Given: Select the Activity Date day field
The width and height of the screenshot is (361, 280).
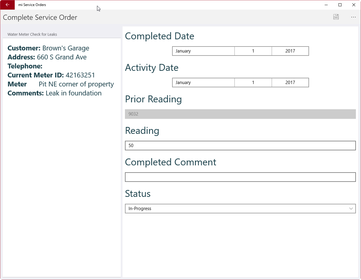Looking at the screenshot, I should (x=253, y=83).
